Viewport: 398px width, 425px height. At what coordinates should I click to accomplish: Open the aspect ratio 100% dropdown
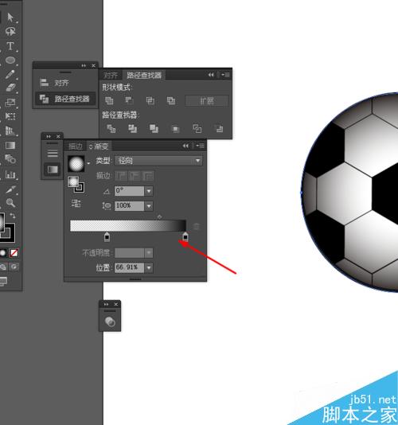point(149,206)
